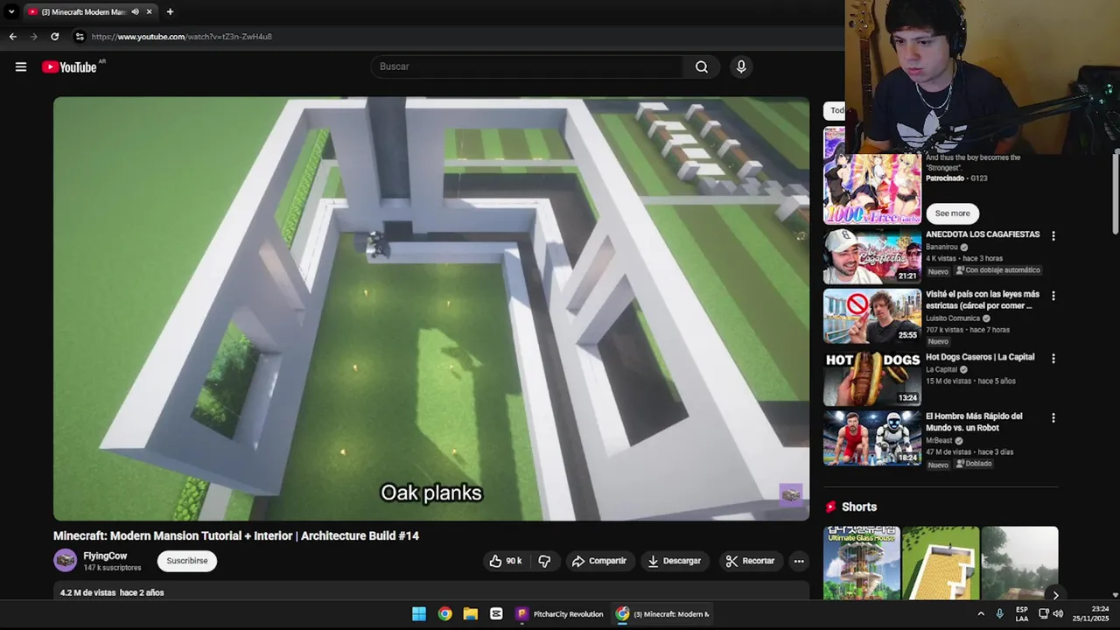Like the video with thumbs up

click(x=506, y=561)
